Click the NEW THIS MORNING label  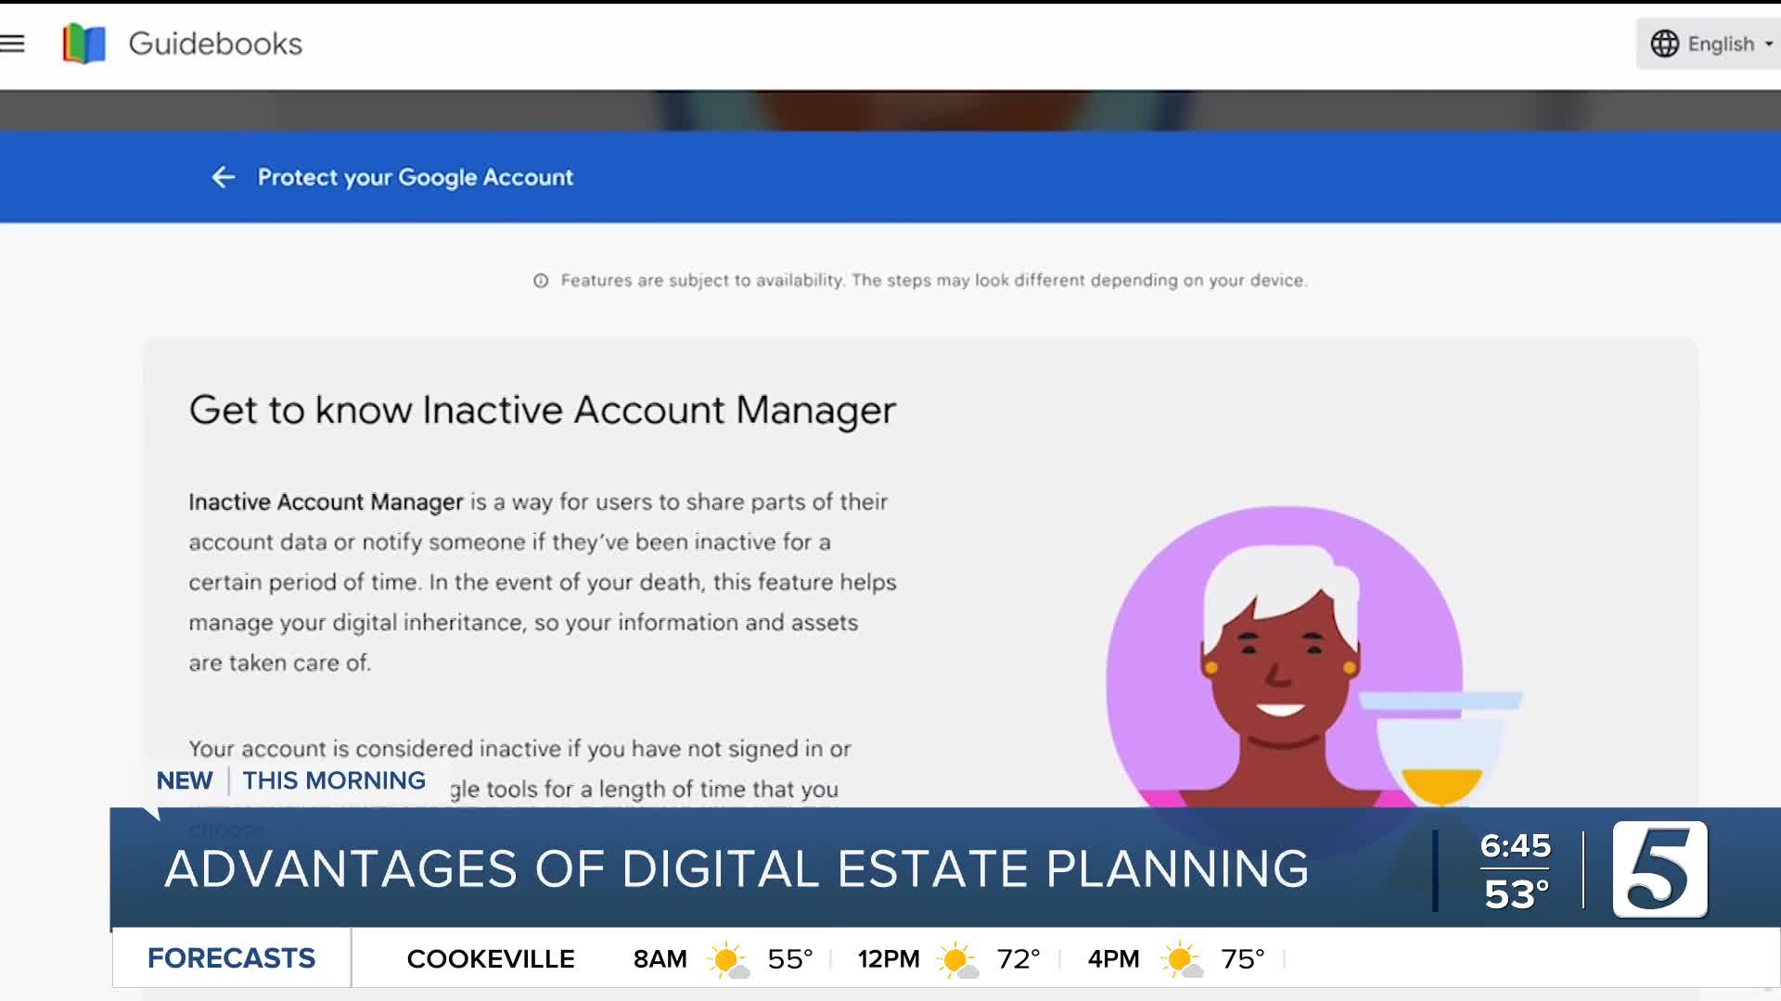pyautogui.click(x=290, y=780)
